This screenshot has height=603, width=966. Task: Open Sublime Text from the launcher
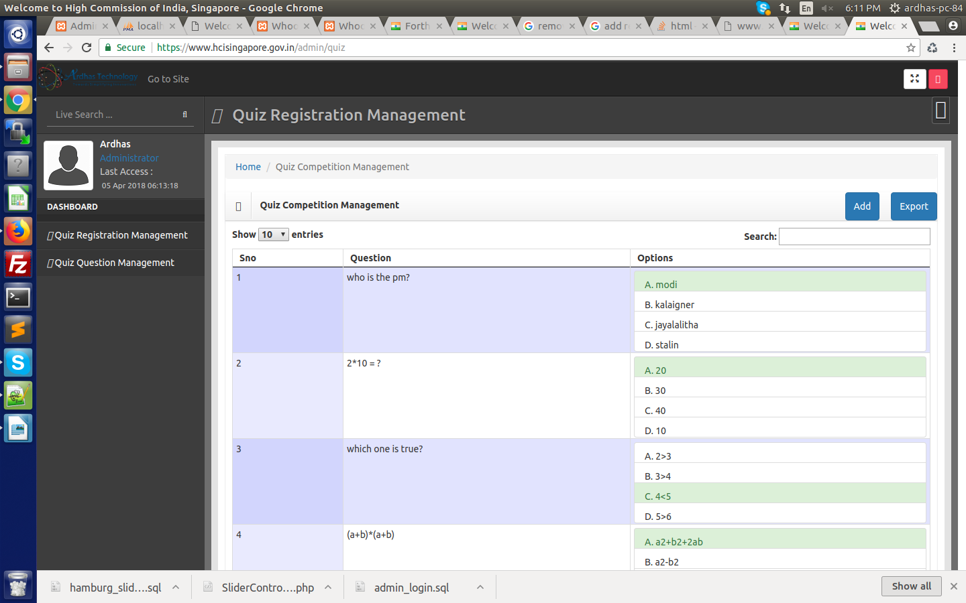tap(18, 330)
